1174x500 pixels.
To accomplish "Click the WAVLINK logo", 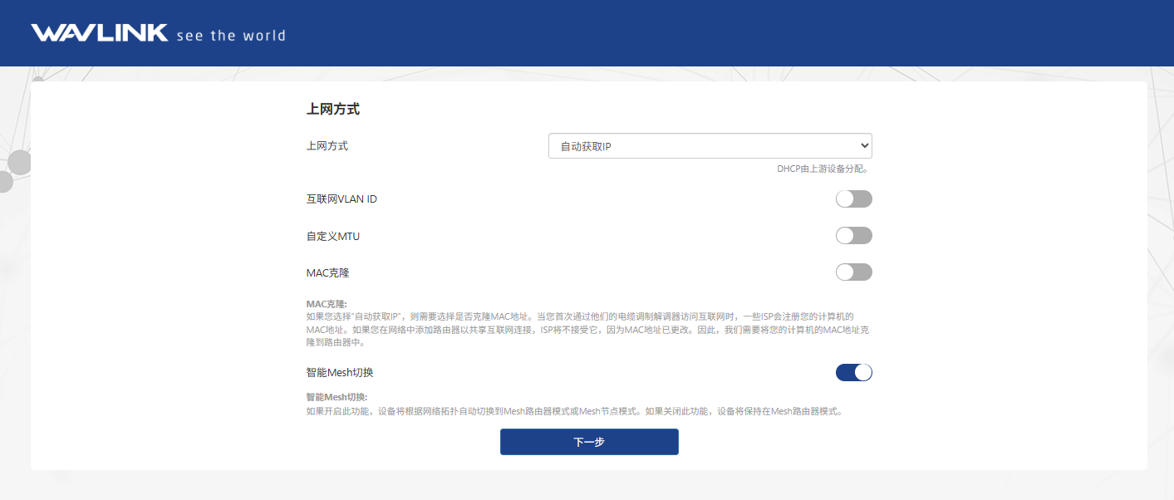I will [x=99, y=33].
